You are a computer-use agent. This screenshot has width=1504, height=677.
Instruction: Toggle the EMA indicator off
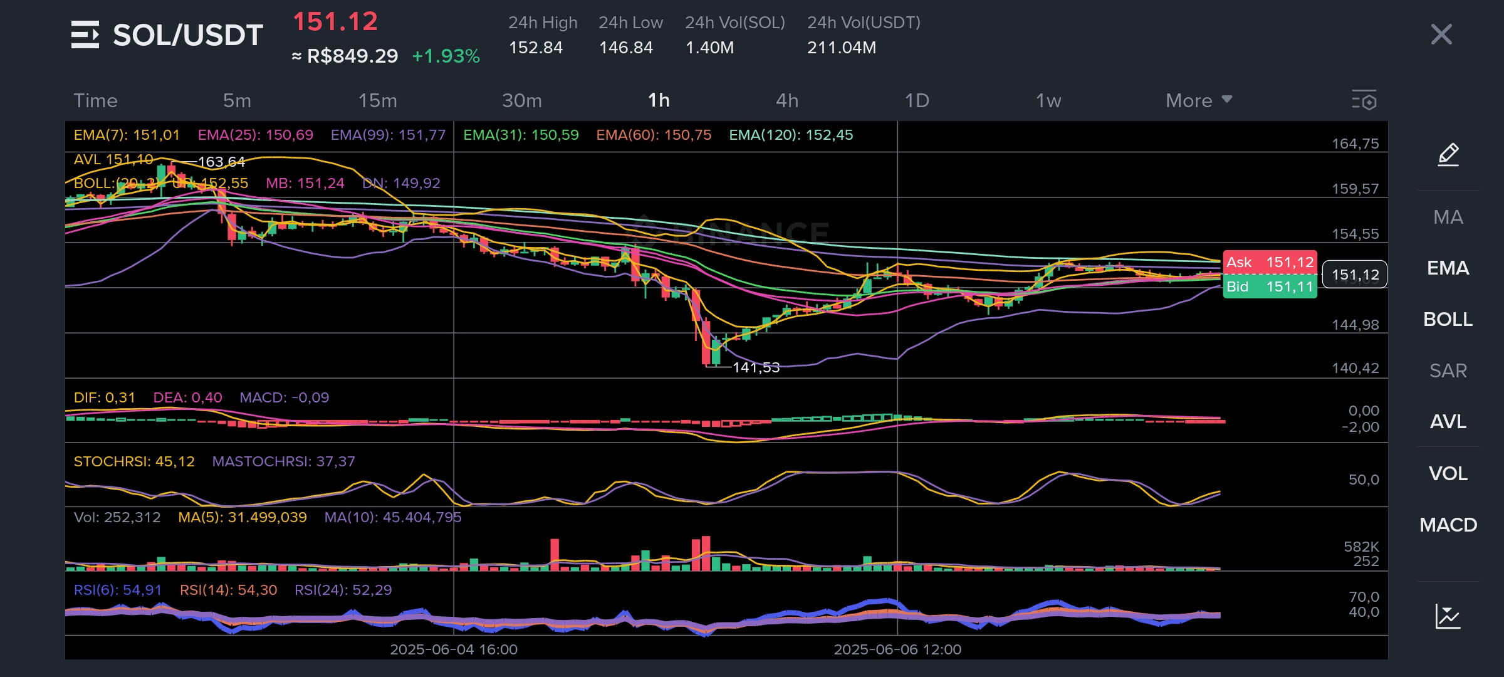point(1448,268)
